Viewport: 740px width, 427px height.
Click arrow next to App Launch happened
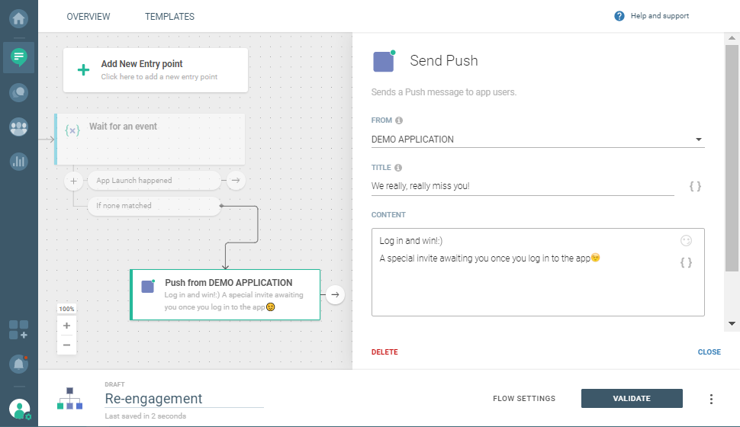click(x=236, y=180)
